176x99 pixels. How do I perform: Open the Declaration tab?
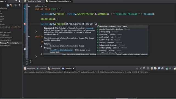(x=54, y=68)
